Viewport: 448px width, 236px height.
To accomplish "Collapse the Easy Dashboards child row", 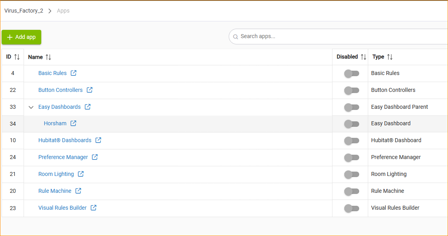I will coord(31,107).
